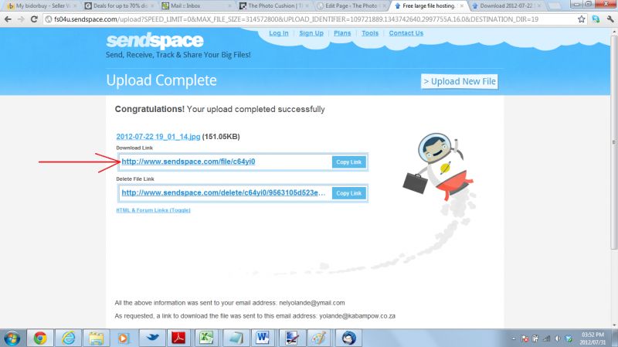Open Thunderbird mail from the taskbar

(x=348, y=338)
